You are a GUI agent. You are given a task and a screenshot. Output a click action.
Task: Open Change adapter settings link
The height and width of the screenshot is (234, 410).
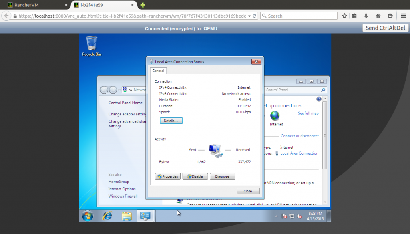tap(127, 114)
